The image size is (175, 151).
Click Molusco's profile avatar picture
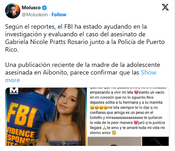13,11
